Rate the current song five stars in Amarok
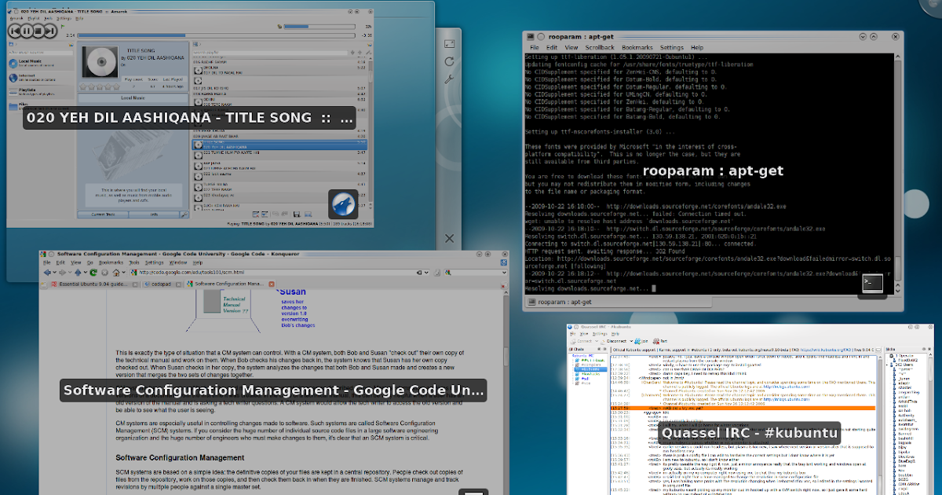 [x=116, y=86]
